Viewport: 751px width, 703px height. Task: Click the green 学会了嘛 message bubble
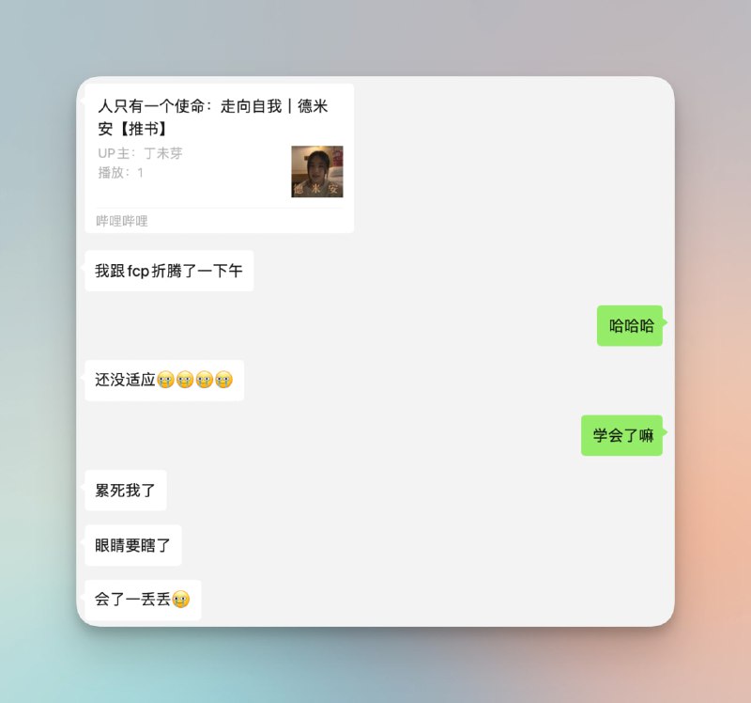point(621,435)
